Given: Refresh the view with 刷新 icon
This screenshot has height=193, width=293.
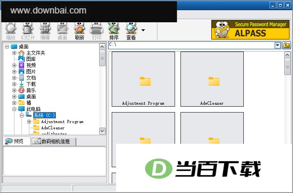Looking at the screenshot, I should [x=79, y=31].
